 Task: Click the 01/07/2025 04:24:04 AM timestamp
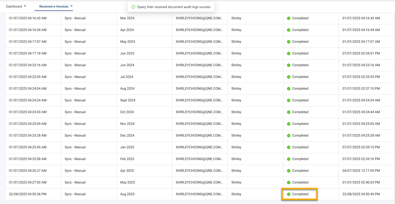(x=28, y=89)
